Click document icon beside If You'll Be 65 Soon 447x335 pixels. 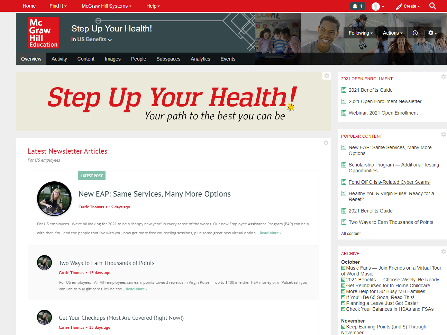343,297
